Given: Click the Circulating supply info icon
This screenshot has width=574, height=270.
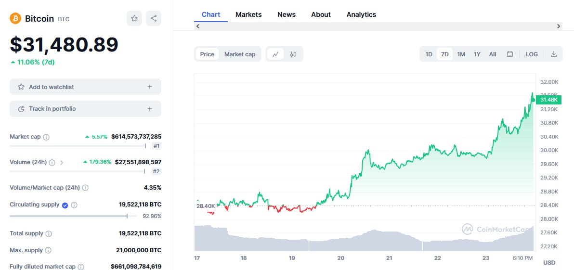Looking at the screenshot, I should click(x=74, y=205).
